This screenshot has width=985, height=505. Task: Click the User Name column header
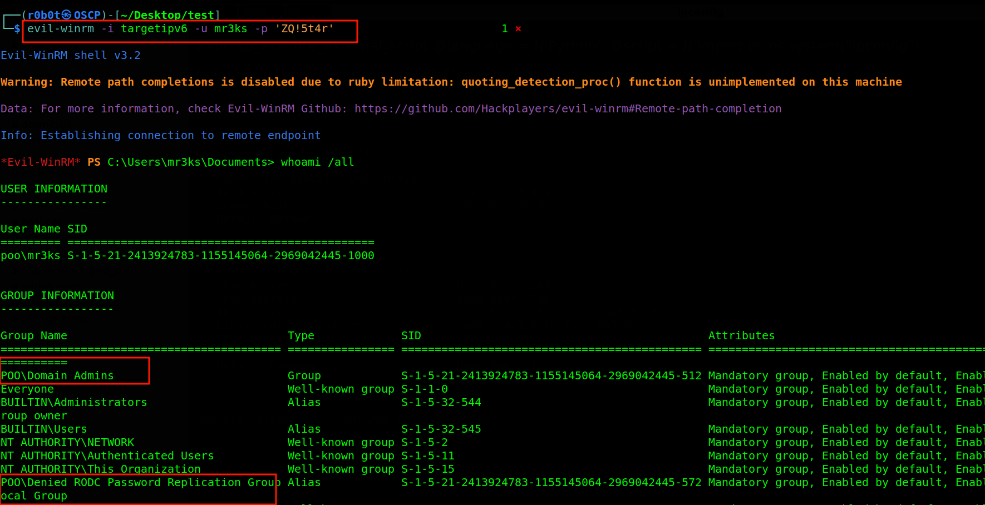(31, 229)
